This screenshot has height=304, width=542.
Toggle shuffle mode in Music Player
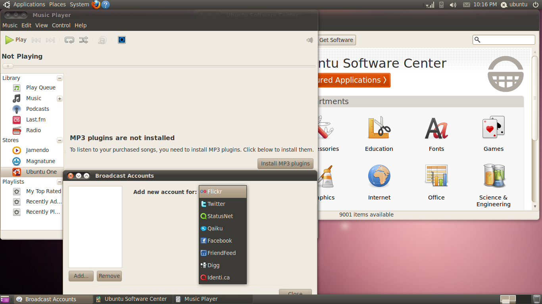[x=84, y=40]
